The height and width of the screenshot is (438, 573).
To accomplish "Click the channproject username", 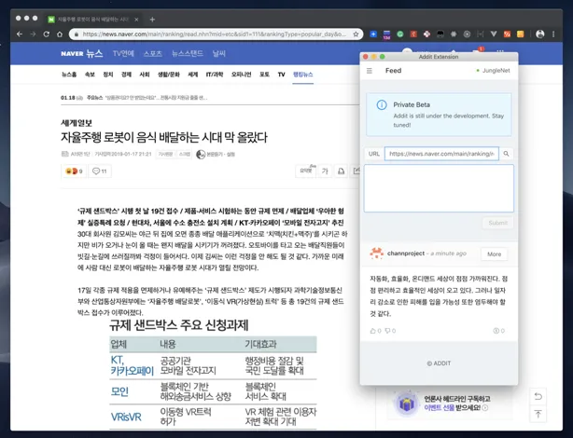I will [406, 253].
